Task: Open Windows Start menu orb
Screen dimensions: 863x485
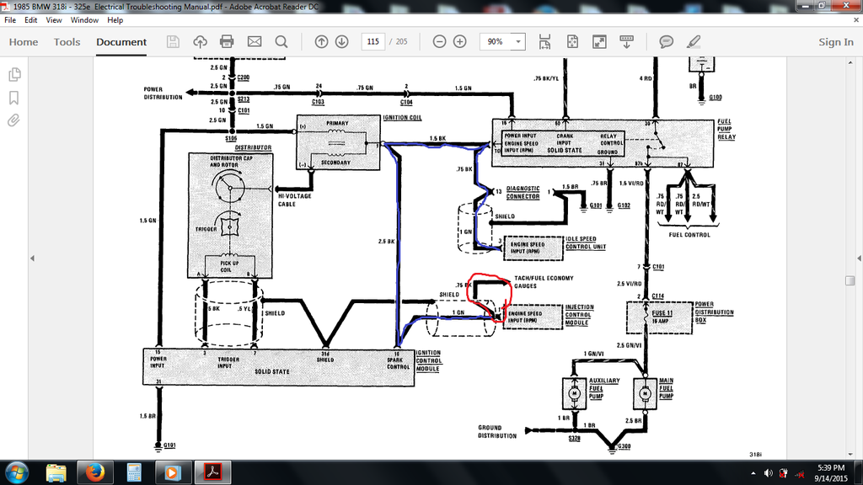Action: (16, 472)
